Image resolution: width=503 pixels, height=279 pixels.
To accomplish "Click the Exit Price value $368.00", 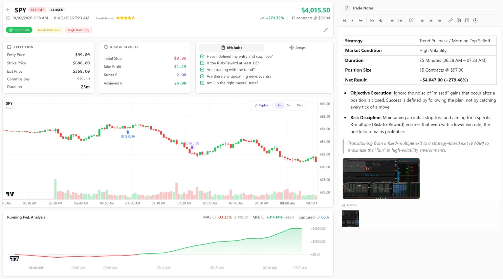I will (x=81, y=71).
